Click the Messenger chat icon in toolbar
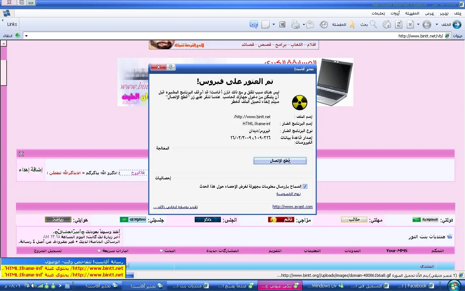Screen dimensions: 465x291 pos(254,24)
